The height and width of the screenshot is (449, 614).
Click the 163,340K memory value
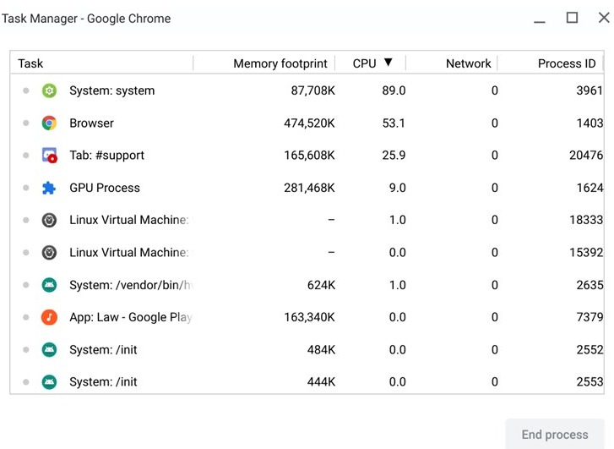pos(309,317)
